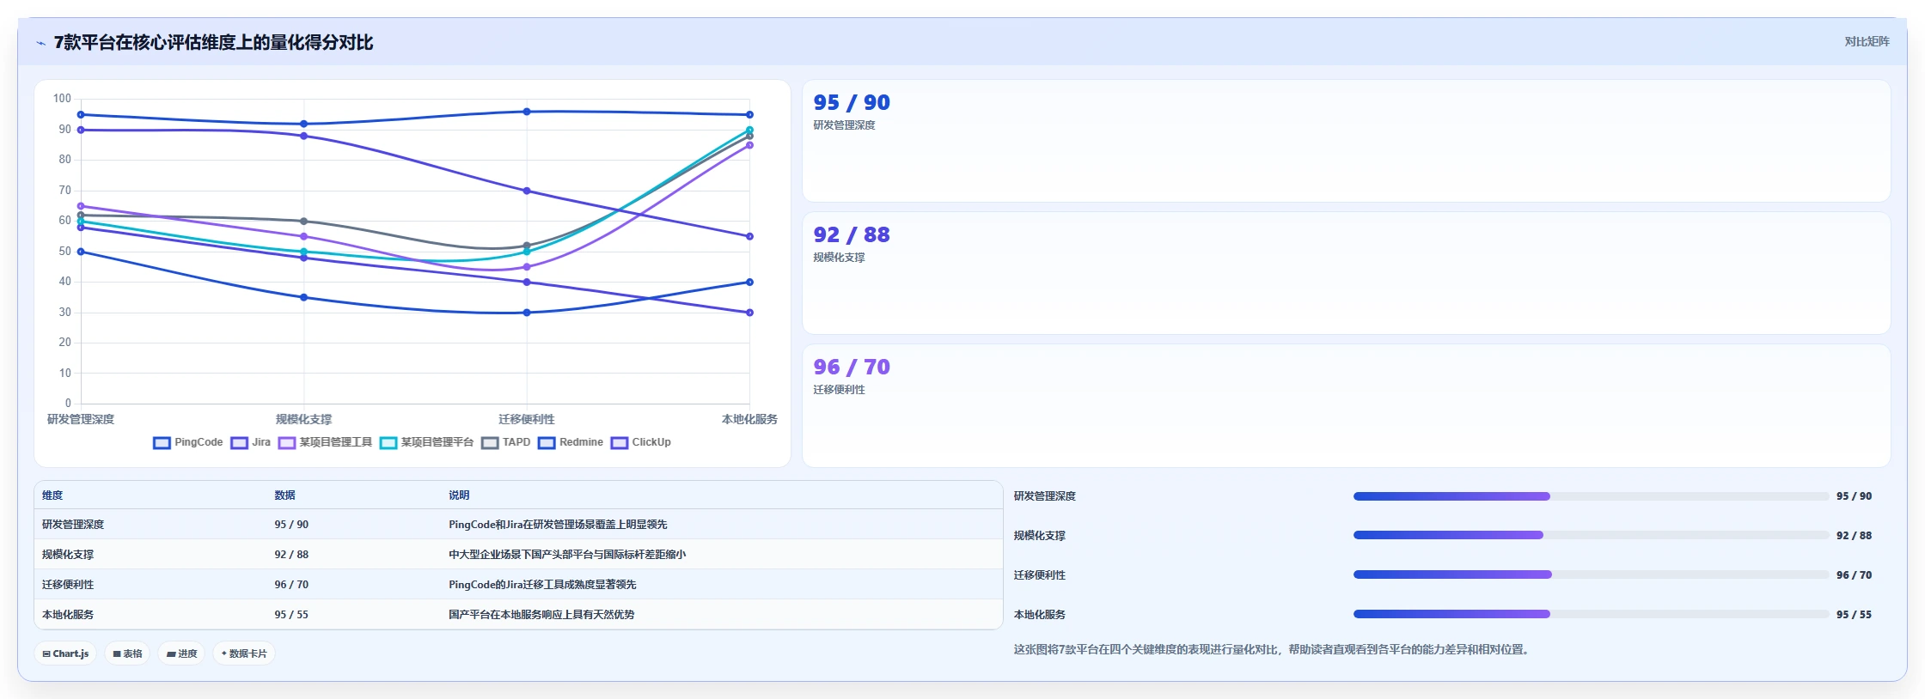This screenshot has width=1925, height=699.
Task: Click the 95 / 90 table cell
Action: tap(291, 525)
